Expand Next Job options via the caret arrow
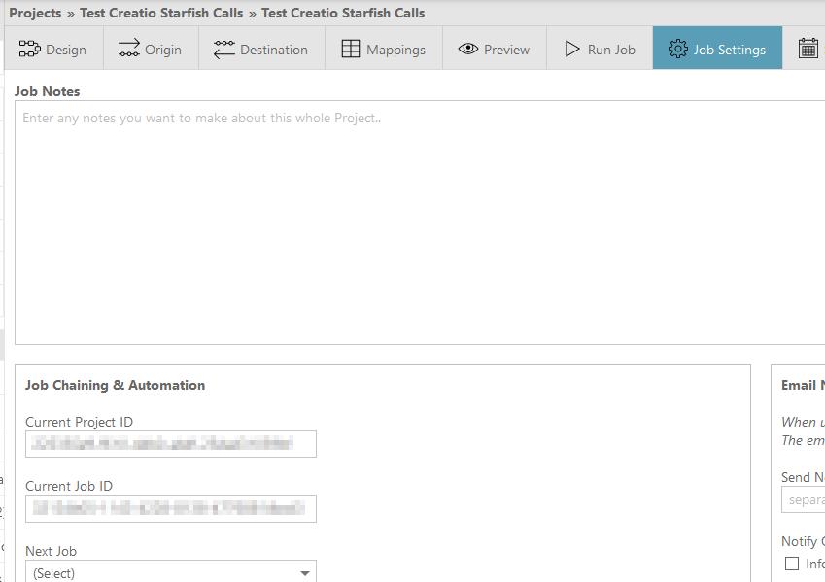Viewport: 825px width, 582px height. click(304, 573)
